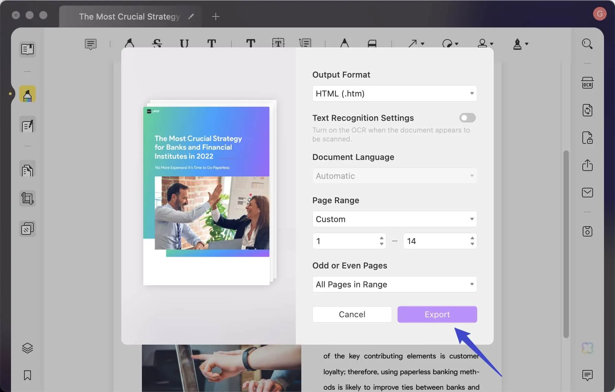The image size is (615, 392).
Task: Open the Search panel via the magnifier icon
Action: click(x=588, y=44)
